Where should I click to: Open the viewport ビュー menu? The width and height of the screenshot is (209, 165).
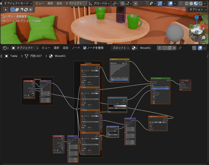[40, 3]
